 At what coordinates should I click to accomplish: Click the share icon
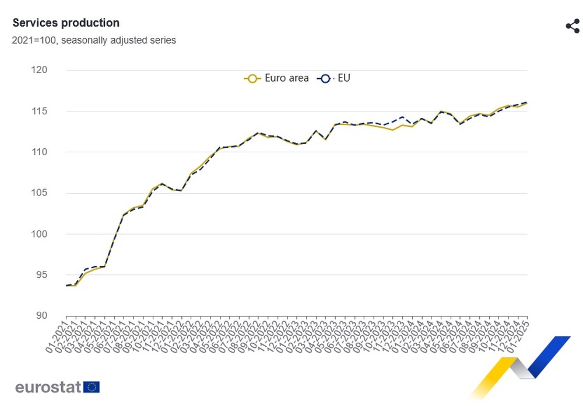pos(572,26)
